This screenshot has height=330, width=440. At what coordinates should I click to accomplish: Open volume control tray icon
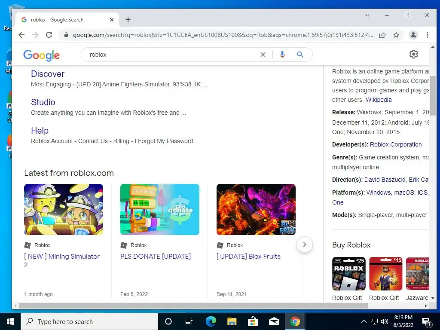click(x=385, y=321)
